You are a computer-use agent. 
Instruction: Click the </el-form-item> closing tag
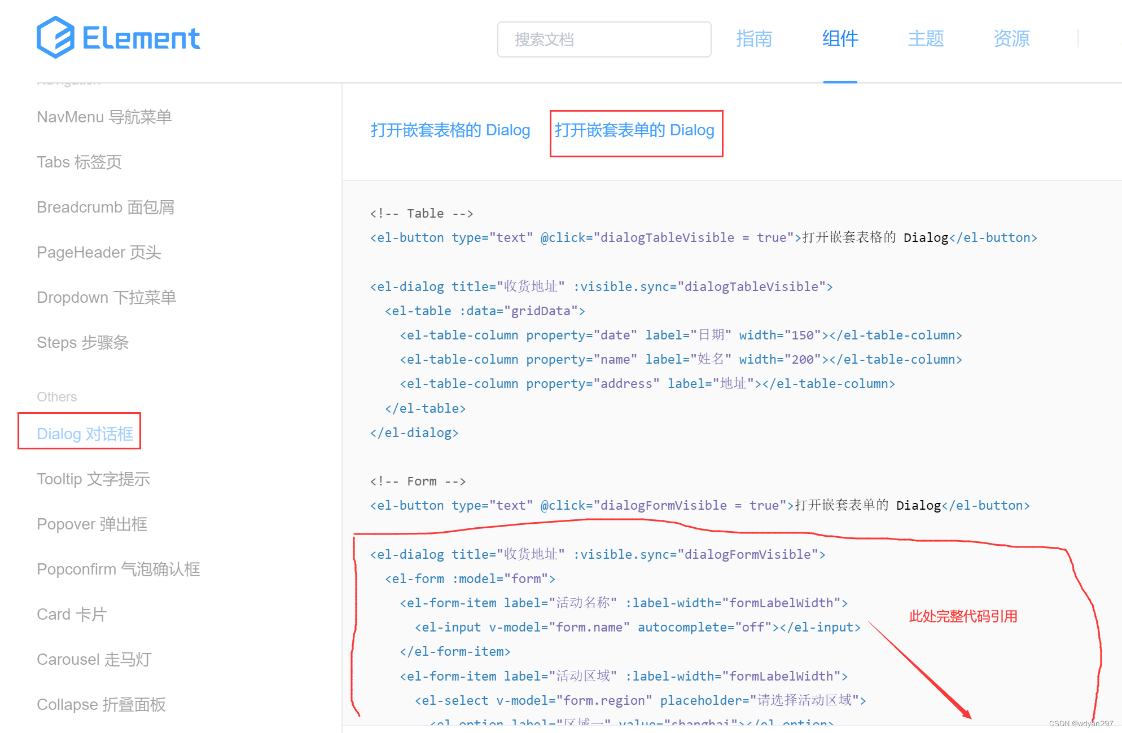(455, 651)
